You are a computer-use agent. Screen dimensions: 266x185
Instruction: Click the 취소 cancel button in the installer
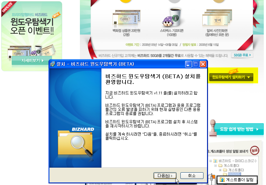pyautogui.click(x=192, y=176)
